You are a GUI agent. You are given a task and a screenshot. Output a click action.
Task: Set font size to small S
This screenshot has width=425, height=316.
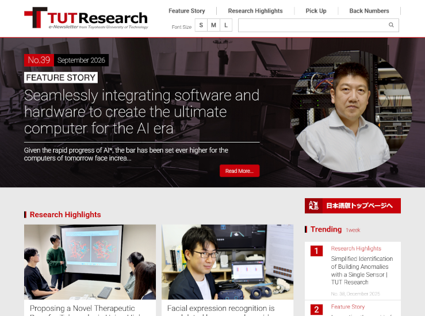201,25
